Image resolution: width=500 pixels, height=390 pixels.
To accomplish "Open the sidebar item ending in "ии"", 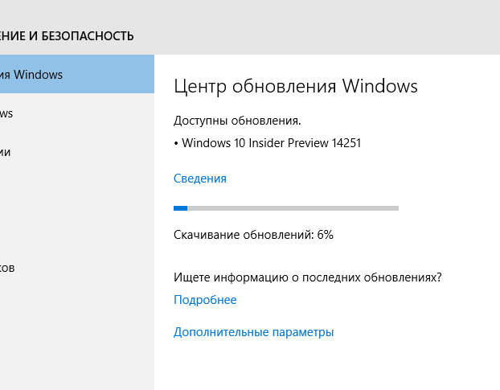I will click(77, 152).
